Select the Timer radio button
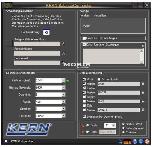Screen dimensions: 153x147 (x=87, y=132)
